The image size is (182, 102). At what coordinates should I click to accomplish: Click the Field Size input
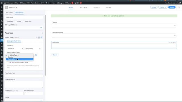[14, 93]
